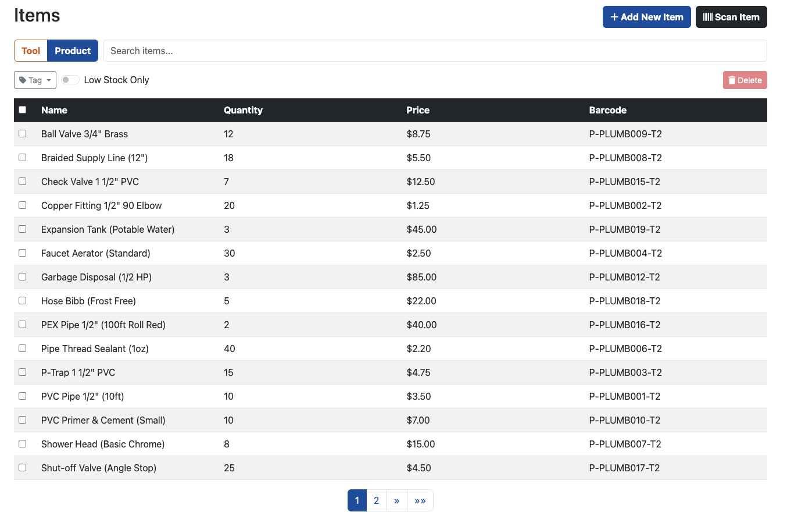The width and height of the screenshot is (787, 519).
Task: Check the select-all checkbox in the table header
Action: point(22,109)
